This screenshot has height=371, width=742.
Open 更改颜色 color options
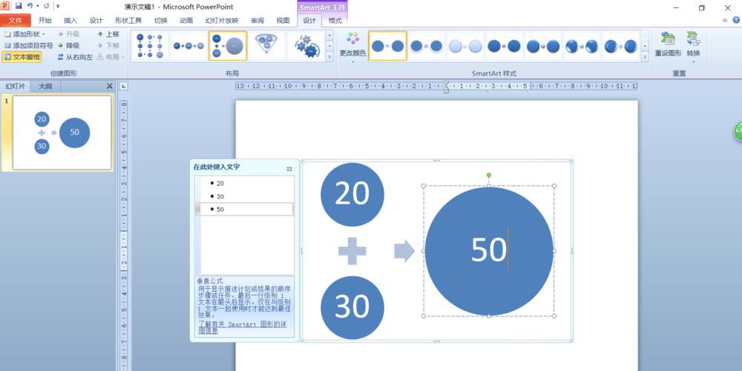(x=352, y=47)
